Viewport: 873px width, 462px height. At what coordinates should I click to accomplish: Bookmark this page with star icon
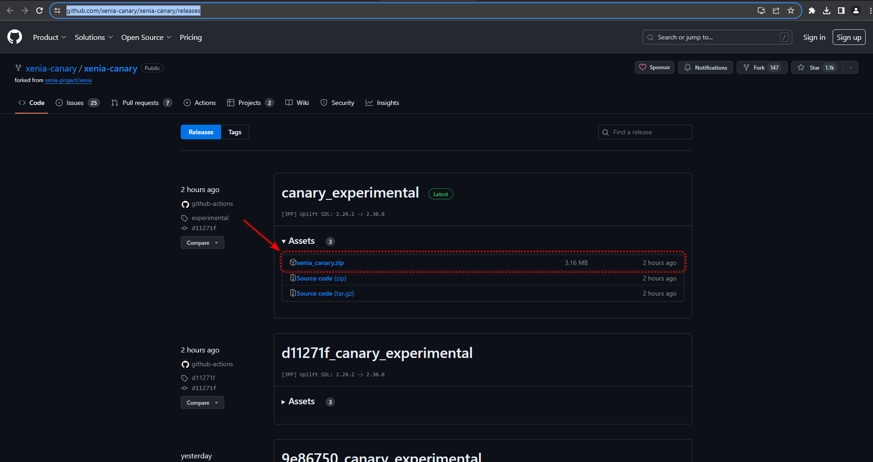click(791, 11)
